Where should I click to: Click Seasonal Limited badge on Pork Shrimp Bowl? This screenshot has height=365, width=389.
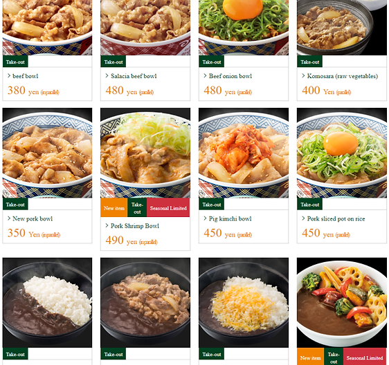(x=168, y=207)
